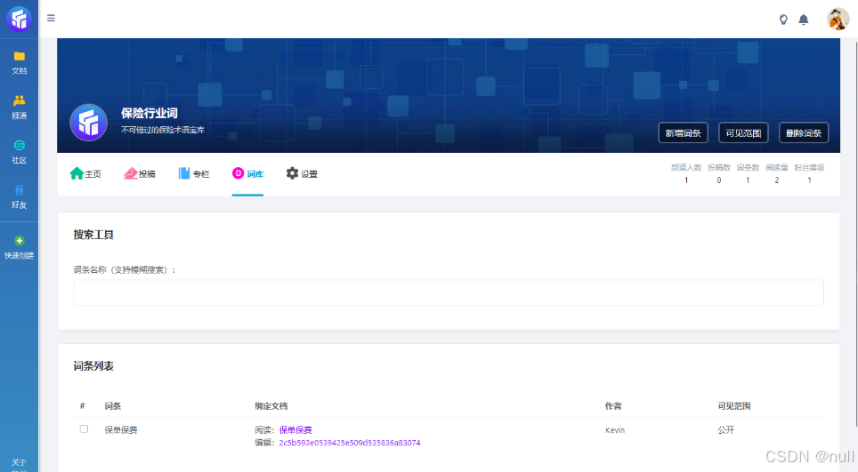Toggle the hamburger menu icon
Image resolution: width=858 pixels, height=472 pixels.
pos(51,18)
